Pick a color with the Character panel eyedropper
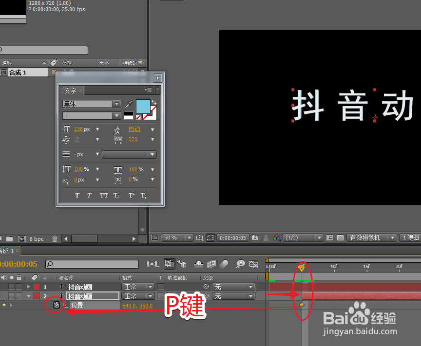 click(x=129, y=104)
